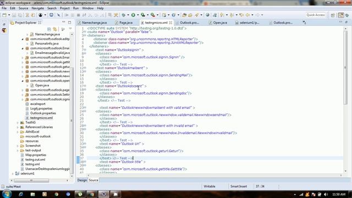Open the Run configurations dropdown arrow
The width and height of the screenshot is (352, 198).
[x=138, y=15]
